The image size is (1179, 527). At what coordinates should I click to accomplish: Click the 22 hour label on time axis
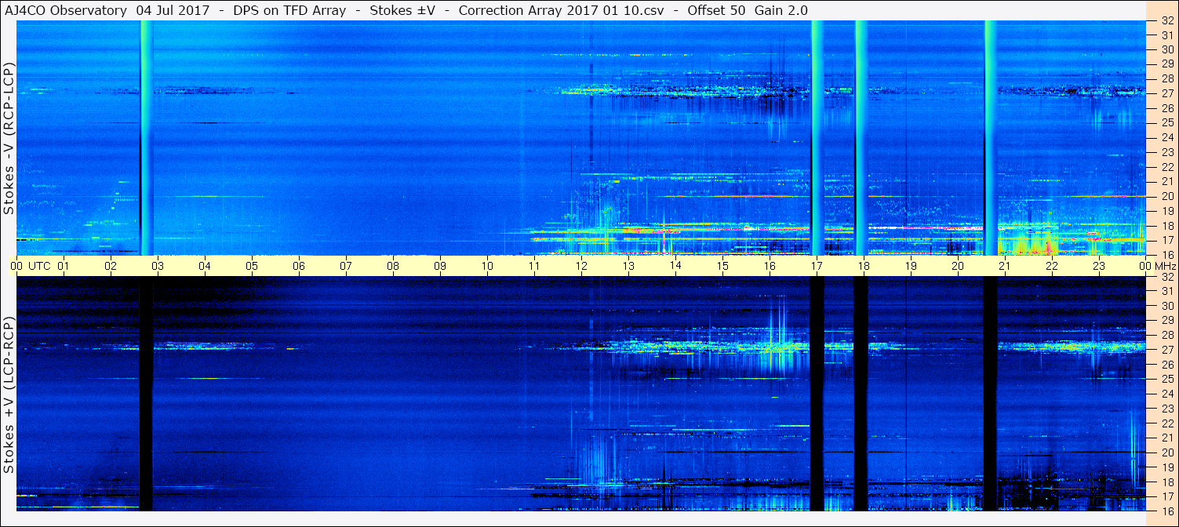(x=1052, y=266)
